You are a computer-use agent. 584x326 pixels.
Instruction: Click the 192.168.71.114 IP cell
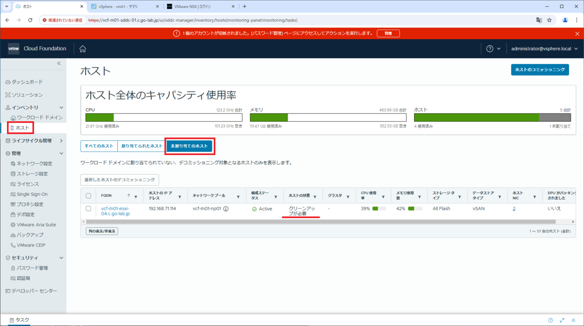click(x=162, y=209)
